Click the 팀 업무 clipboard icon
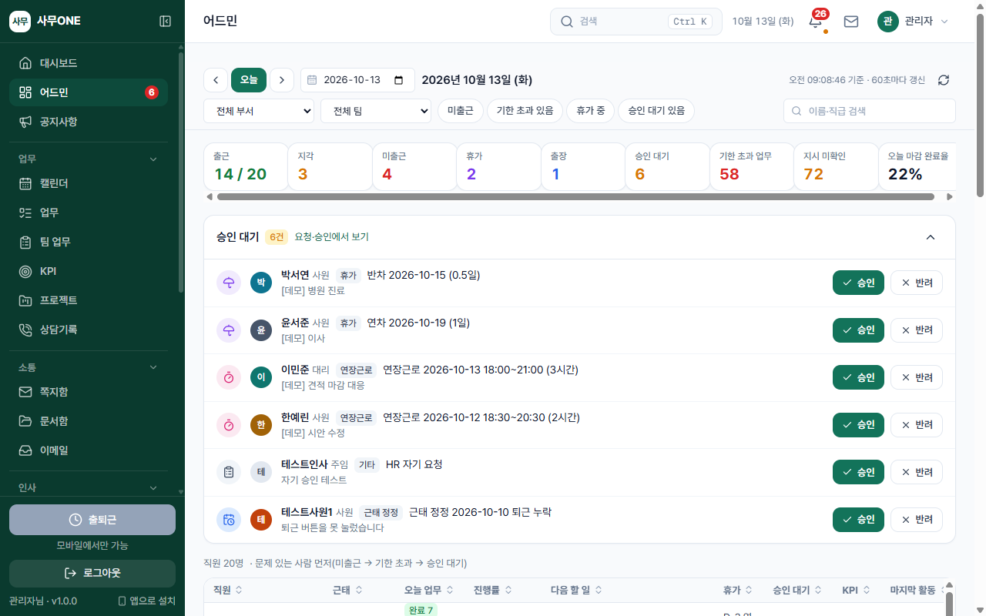986x616 pixels. (x=25, y=242)
